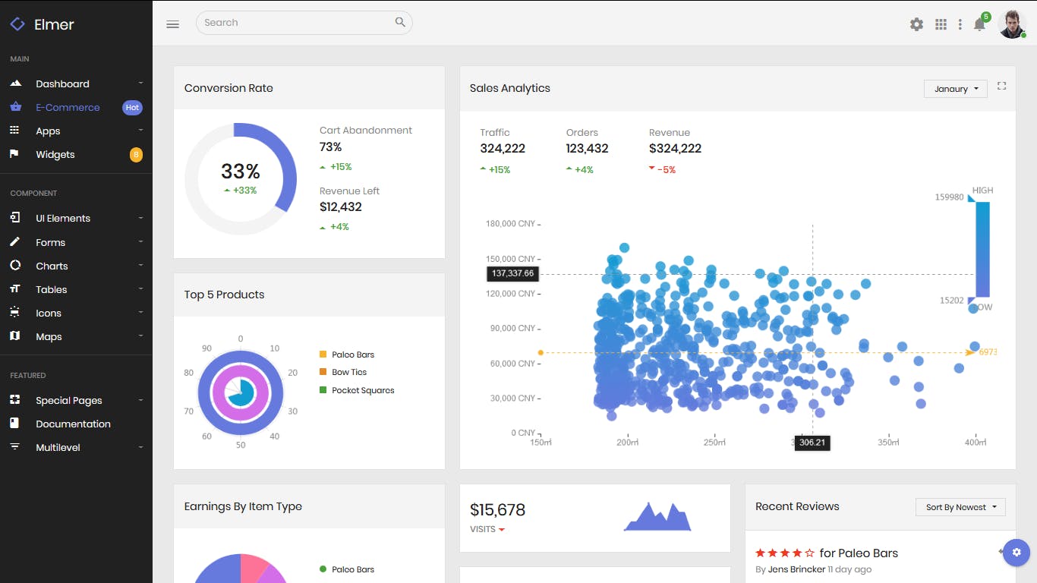Click the Icons sidebar icon
1037x583 pixels.
coord(15,313)
